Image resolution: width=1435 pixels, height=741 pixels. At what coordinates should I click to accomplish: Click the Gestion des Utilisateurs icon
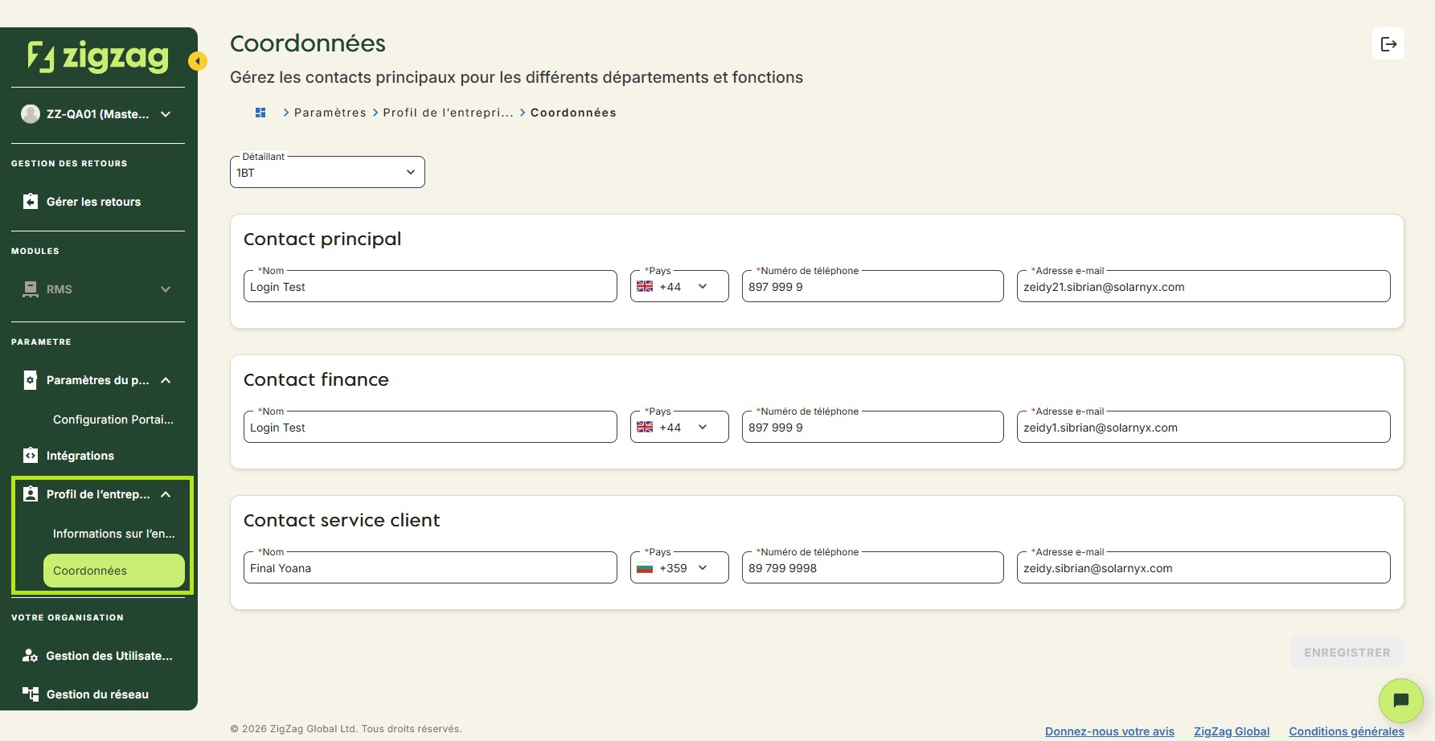[31, 656]
